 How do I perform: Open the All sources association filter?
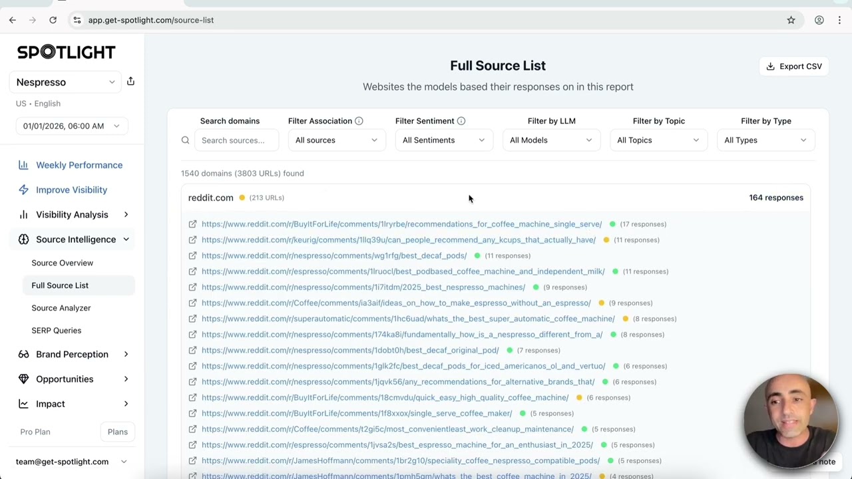pyautogui.click(x=337, y=140)
